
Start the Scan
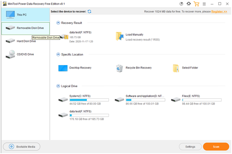tap(216, 147)
